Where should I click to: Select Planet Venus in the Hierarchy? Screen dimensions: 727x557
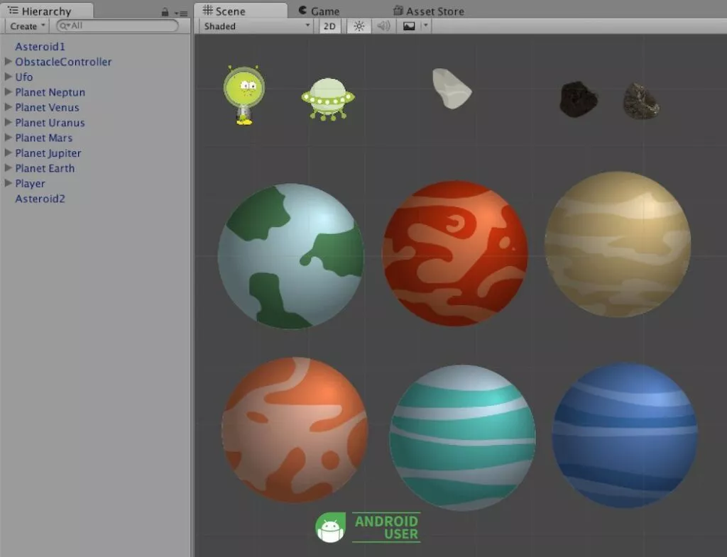click(47, 108)
